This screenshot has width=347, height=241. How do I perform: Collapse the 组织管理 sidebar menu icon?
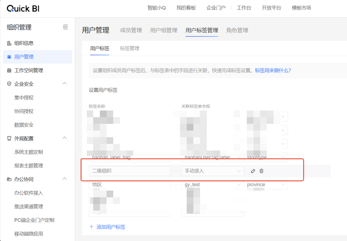point(65,27)
